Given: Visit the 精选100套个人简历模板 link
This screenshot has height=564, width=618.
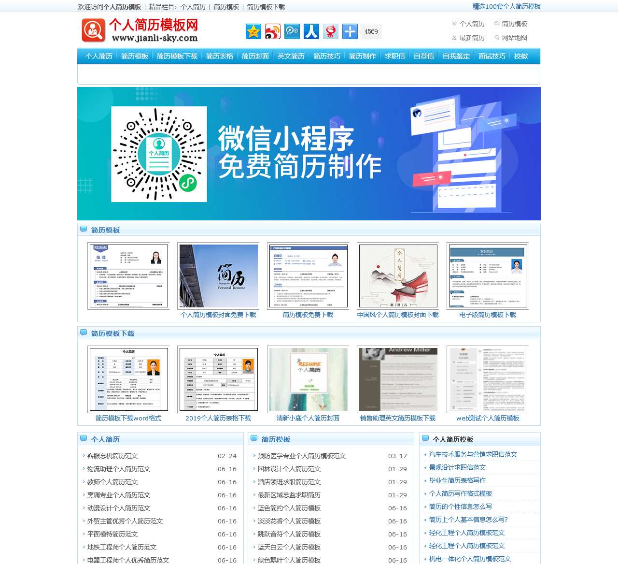Looking at the screenshot, I should click(x=506, y=7).
